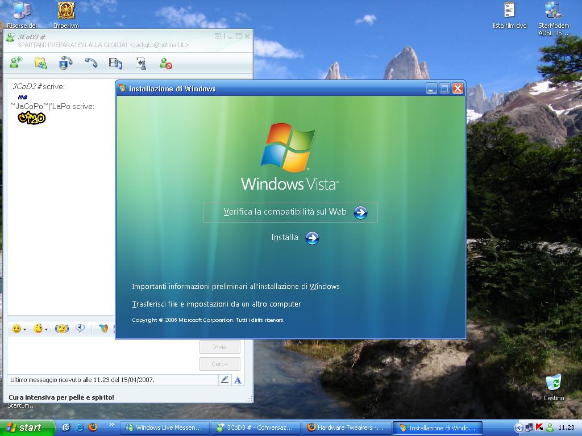Open Trasferisci file e impostazioni link
The width and height of the screenshot is (582, 436).
coord(217,304)
